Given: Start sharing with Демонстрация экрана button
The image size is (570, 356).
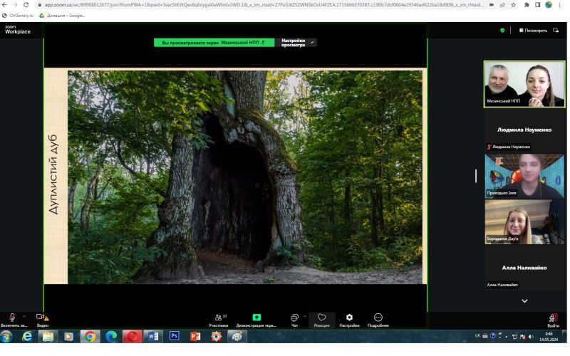Looking at the screenshot, I should pyautogui.click(x=256, y=318).
